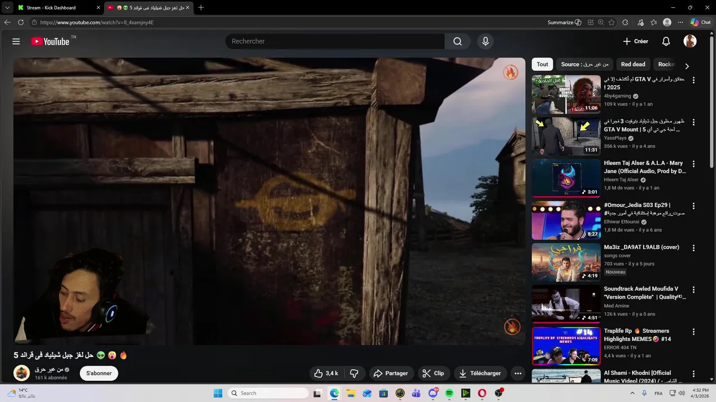Open File Explorer from taskbar
Image resolution: width=716 pixels, height=402 pixels.
(x=350, y=393)
